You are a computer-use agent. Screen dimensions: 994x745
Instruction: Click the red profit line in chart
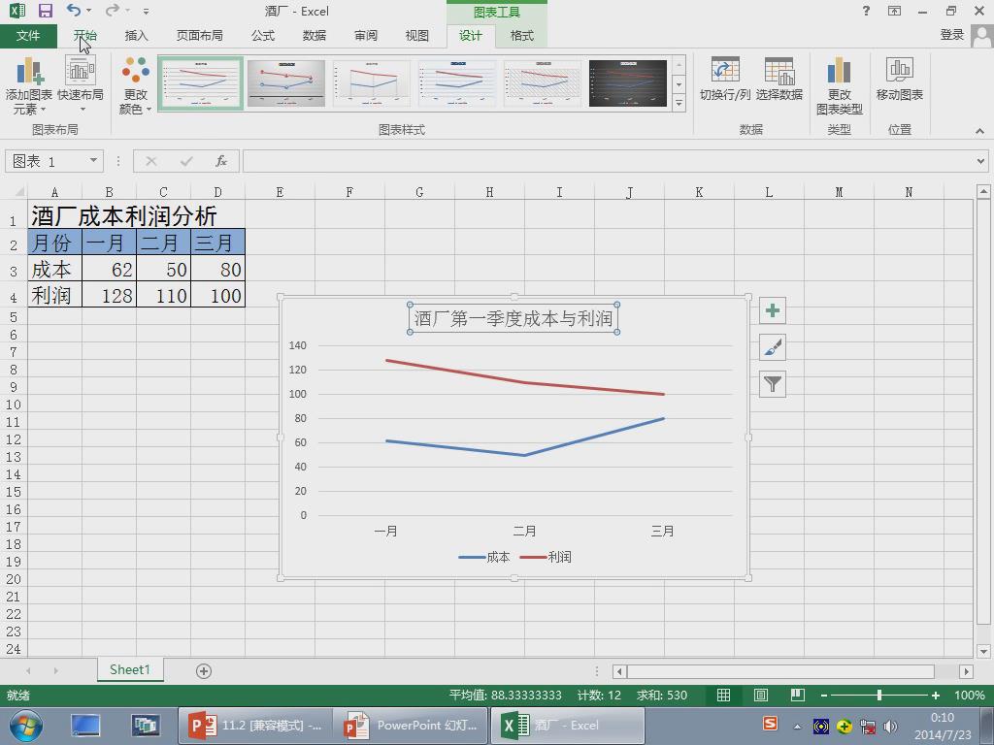click(523, 382)
